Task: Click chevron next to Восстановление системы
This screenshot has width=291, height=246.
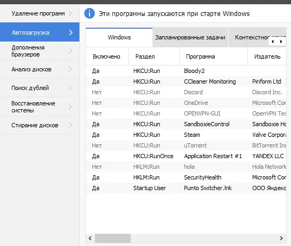Action: point(70,106)
